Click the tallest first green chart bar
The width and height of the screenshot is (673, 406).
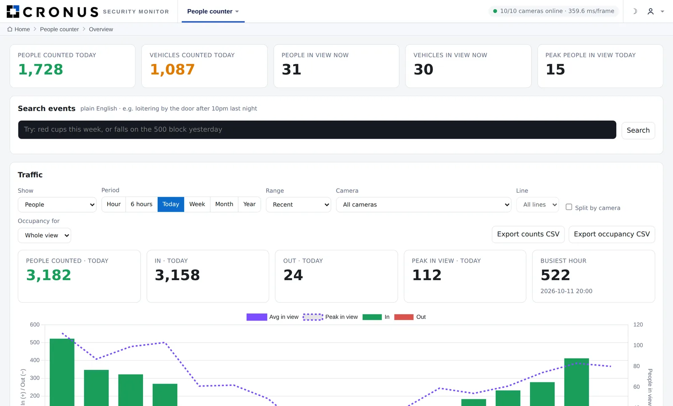62,372
